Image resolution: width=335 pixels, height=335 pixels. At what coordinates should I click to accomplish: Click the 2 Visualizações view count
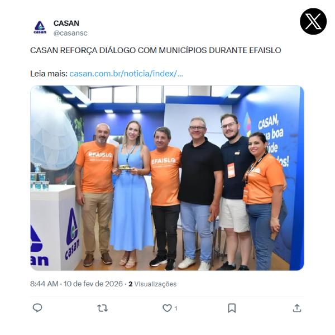tap(152, 284)
